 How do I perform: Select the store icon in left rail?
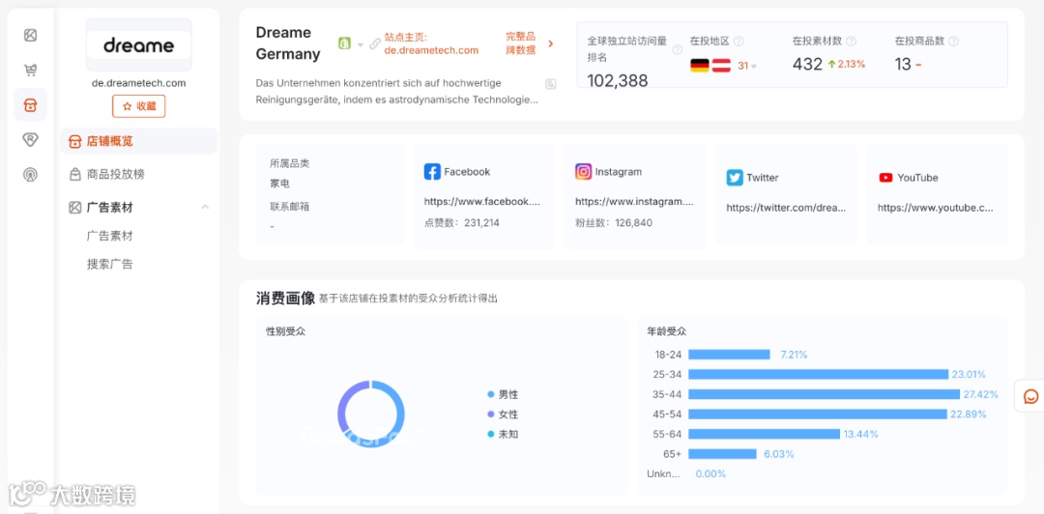coord(30,104)
